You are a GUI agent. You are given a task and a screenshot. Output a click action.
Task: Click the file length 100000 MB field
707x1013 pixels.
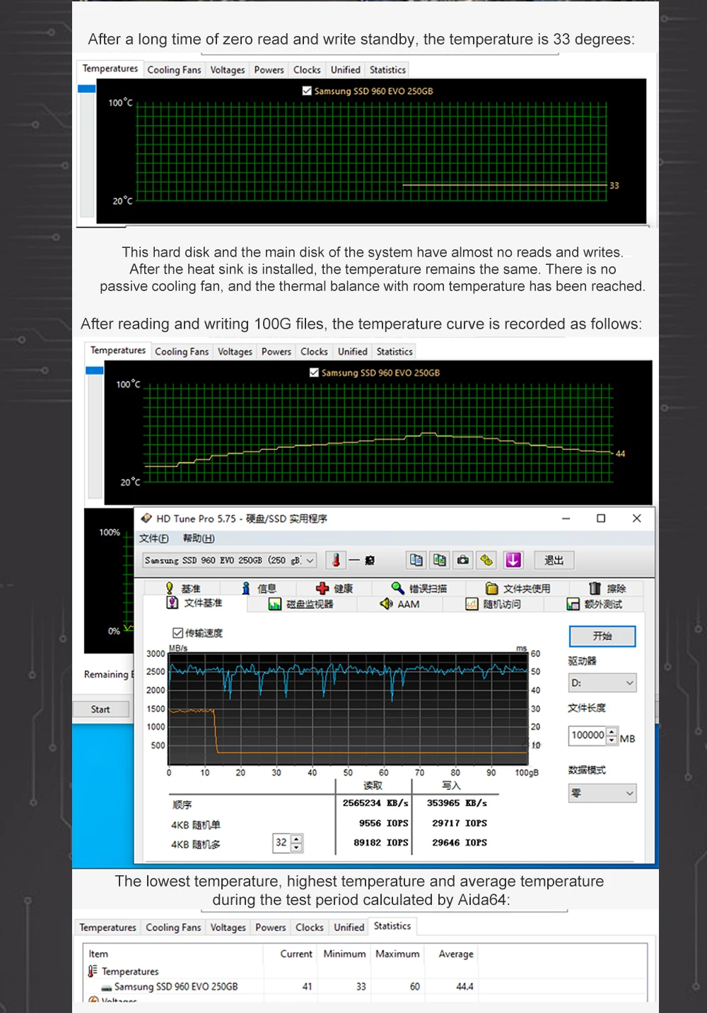tap(588, 735)
